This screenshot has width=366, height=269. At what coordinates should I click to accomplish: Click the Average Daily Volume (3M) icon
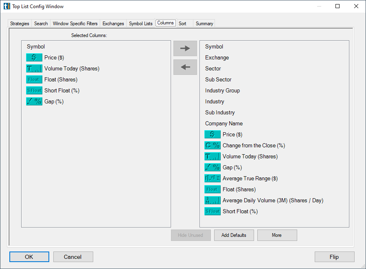212,200
